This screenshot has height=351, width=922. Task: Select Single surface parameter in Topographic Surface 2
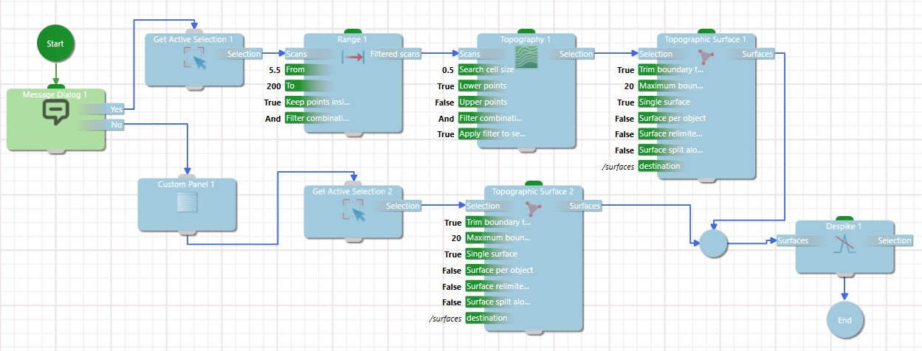click(x=492, y=254)
